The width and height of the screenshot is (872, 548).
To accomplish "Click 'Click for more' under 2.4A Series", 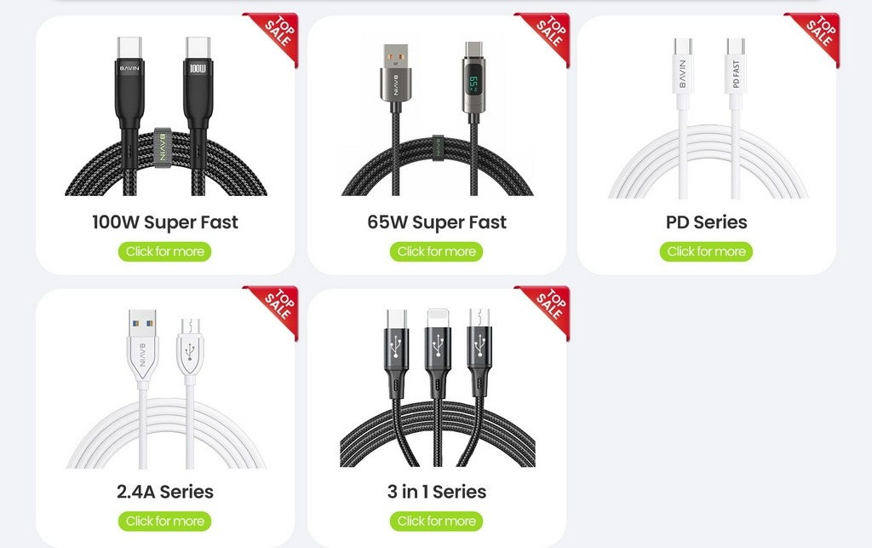I will click(164, 522).
